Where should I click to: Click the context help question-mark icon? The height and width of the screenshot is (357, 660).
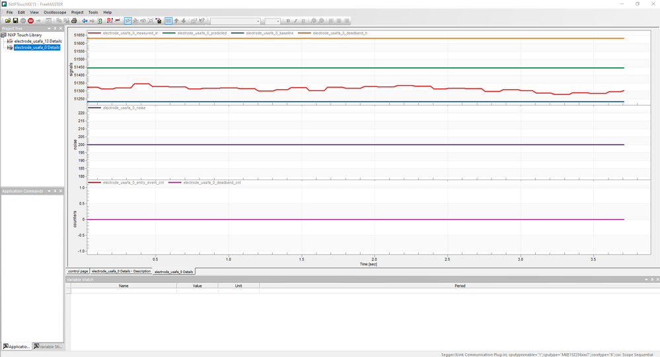[x=202, y=20]
